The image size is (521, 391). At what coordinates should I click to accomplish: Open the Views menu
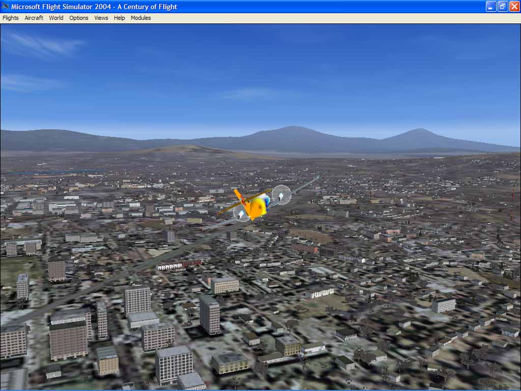pyautogui.click(x=101, y=18)
